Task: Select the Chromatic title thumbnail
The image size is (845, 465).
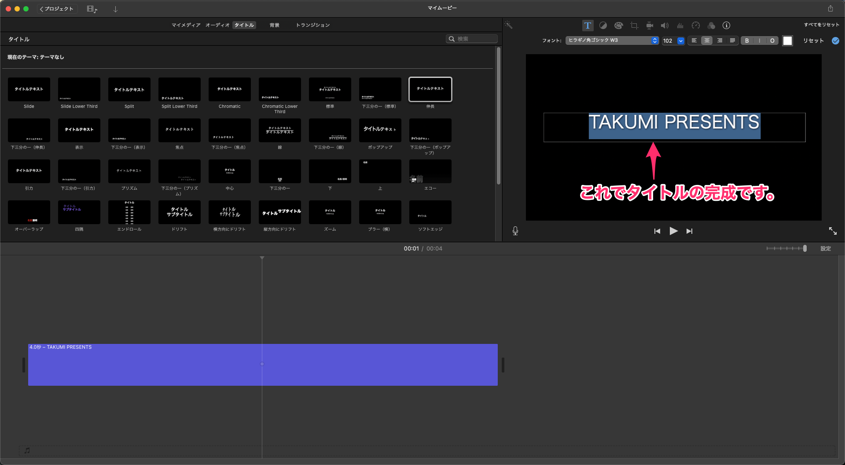Action: [x=230, y=89]
